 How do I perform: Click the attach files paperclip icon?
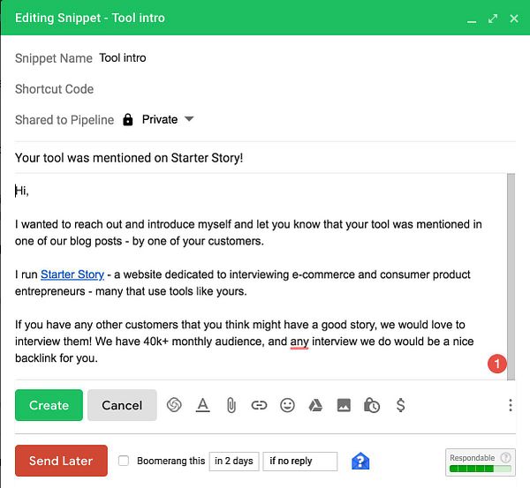pyautogui.click(x=231, y=405)
